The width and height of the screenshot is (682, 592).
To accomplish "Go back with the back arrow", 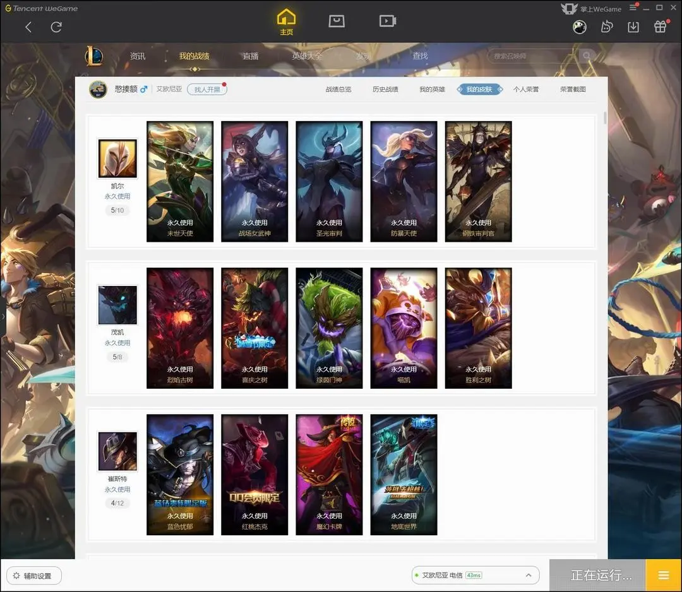I will (x=28, y=27).
